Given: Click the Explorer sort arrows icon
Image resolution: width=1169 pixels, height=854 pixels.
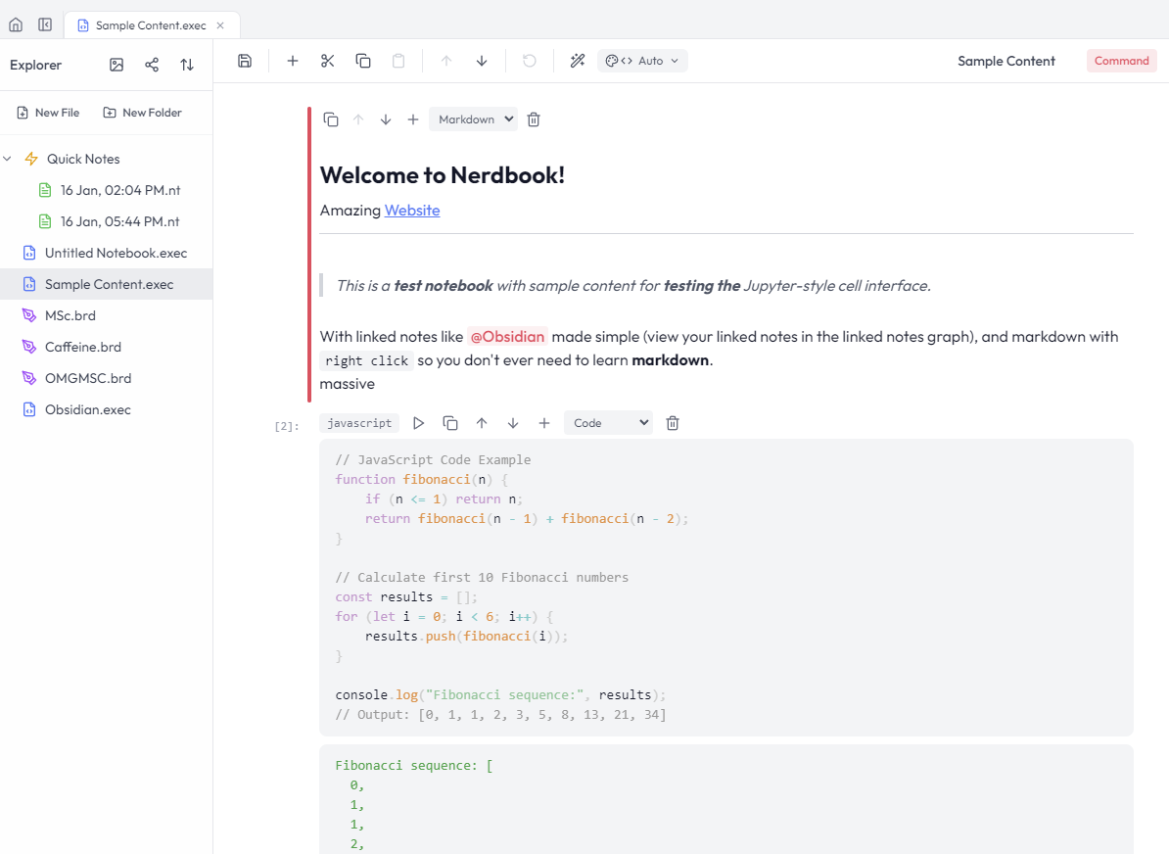Looking at the screenshot, I should click(187, 65).
